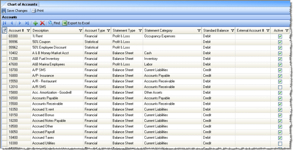Click Export to Excel label
293x150 pixels.
point(79,23)
